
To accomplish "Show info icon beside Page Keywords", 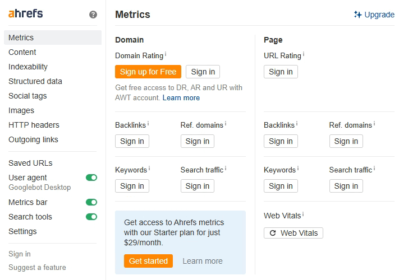I will [298, 169].
